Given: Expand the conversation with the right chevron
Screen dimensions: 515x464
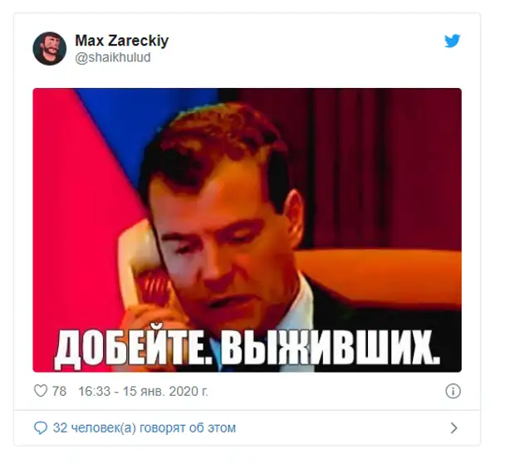Looking at the screenshot, I should [454, 428].
